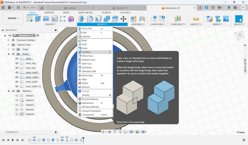Toggle visibility of inner_ring body

(17, 63)
